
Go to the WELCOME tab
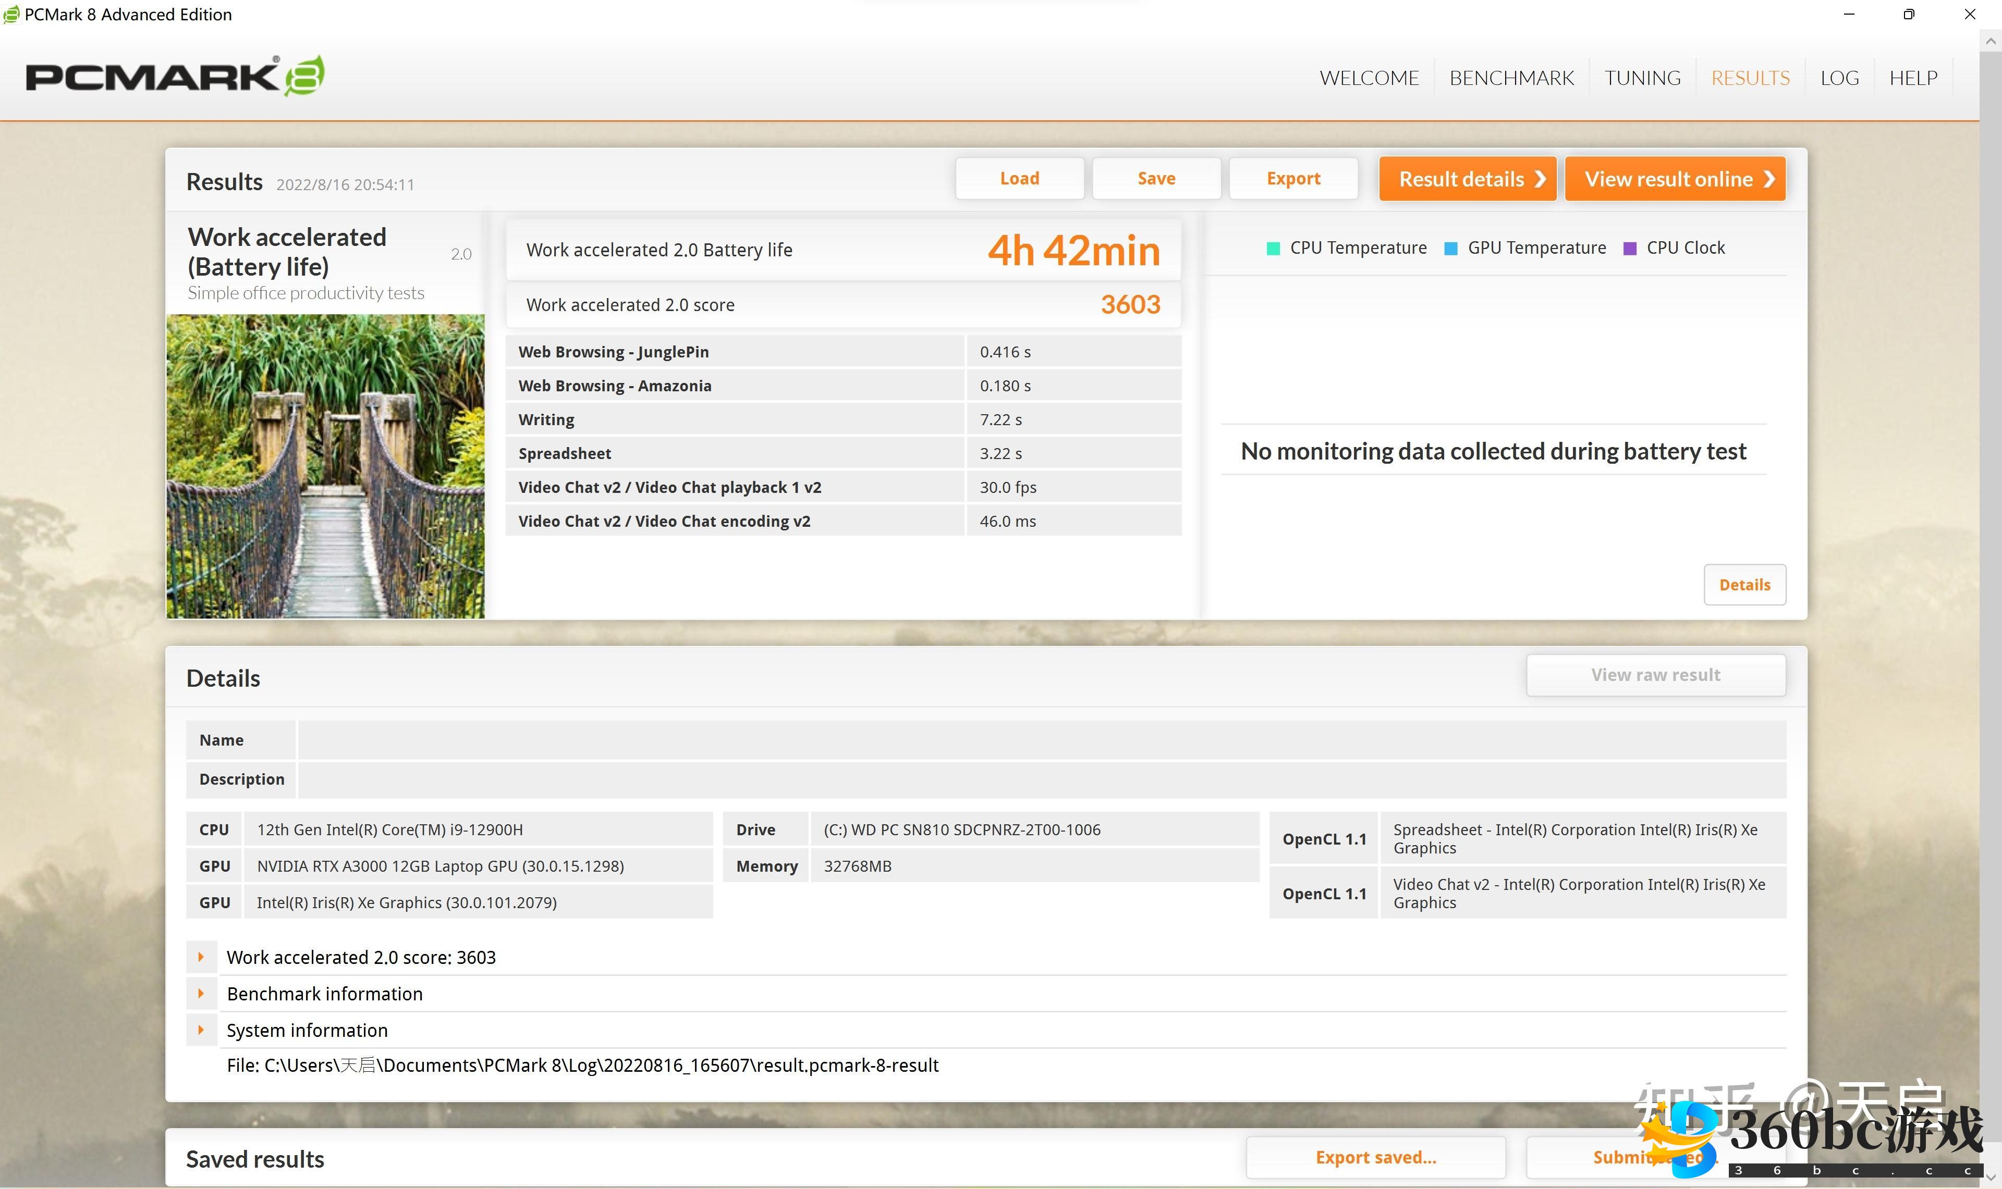pos(1369,78)
